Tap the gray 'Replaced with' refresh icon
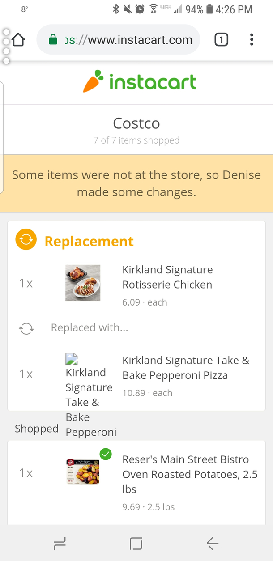This screenshot has height=561, width=273. click(26, 329)
